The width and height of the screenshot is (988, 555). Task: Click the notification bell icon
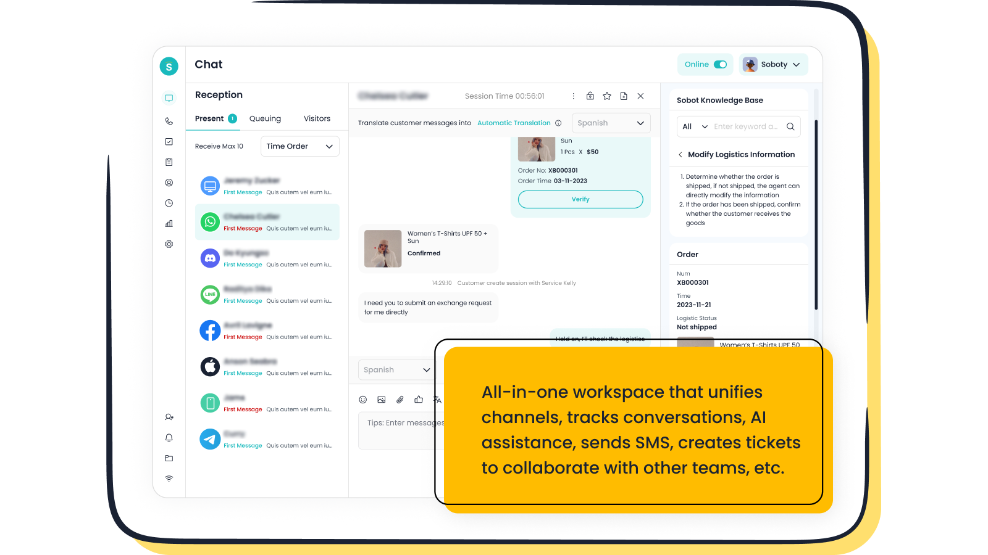pos(169,438)
